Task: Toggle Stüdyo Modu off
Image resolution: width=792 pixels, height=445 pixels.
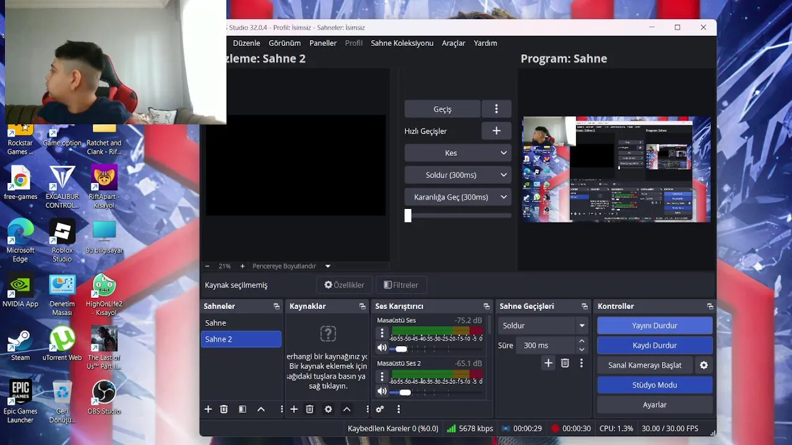Action: pos(655,385)
